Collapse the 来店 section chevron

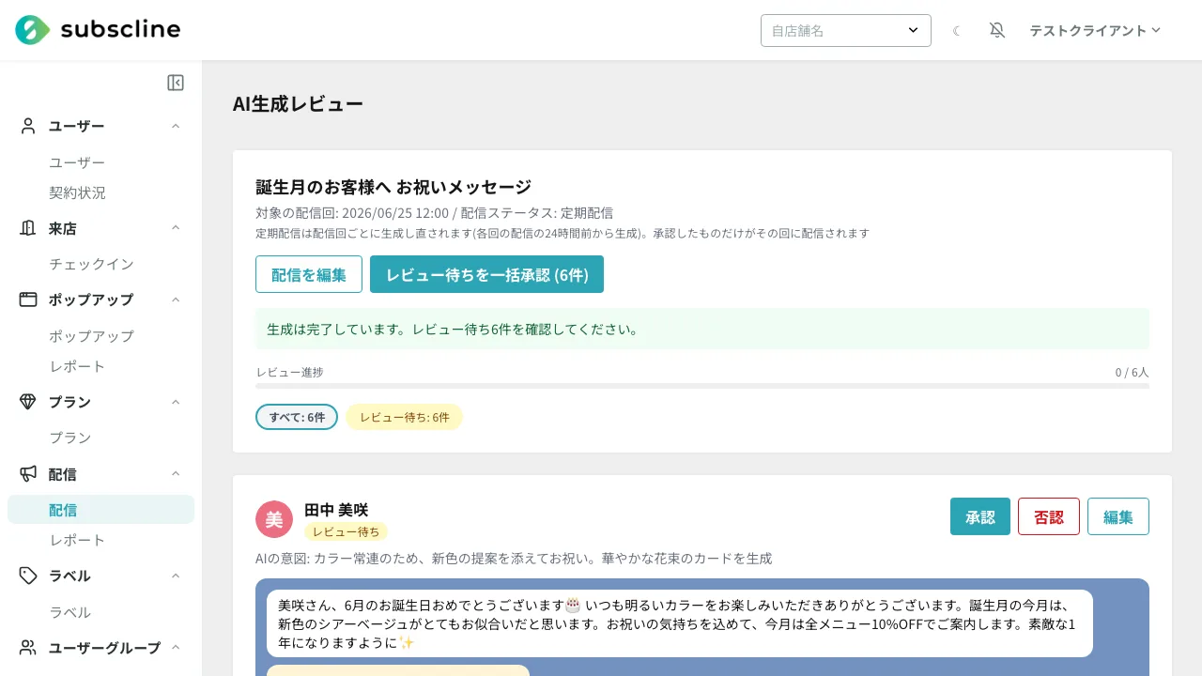pyautogui.click(x=176, y=228)
